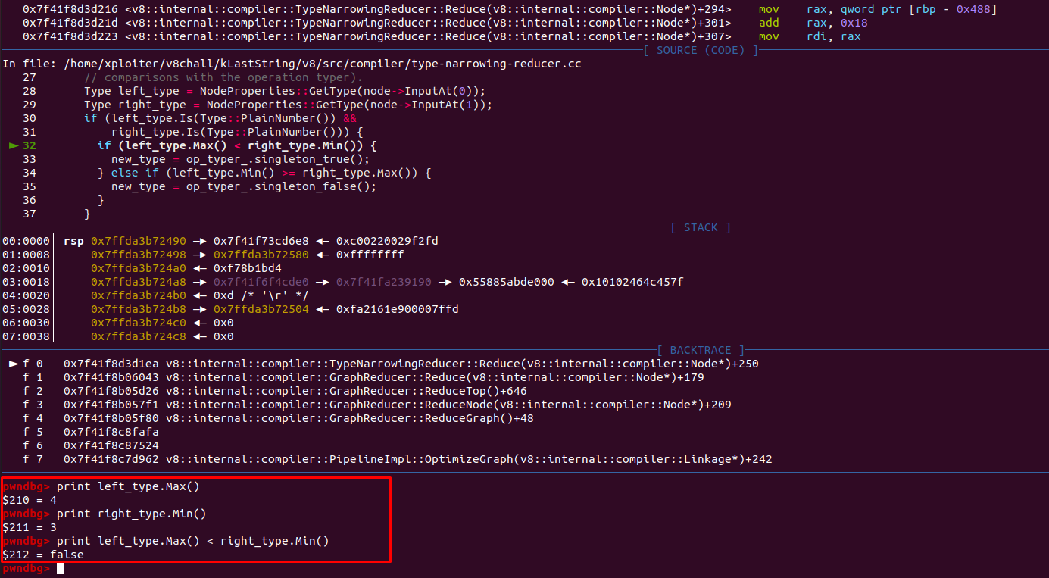The image size is (1049, 578).
Task: Click disassembly instruction 'mov rdi, rax'
Action: (810, 36)
